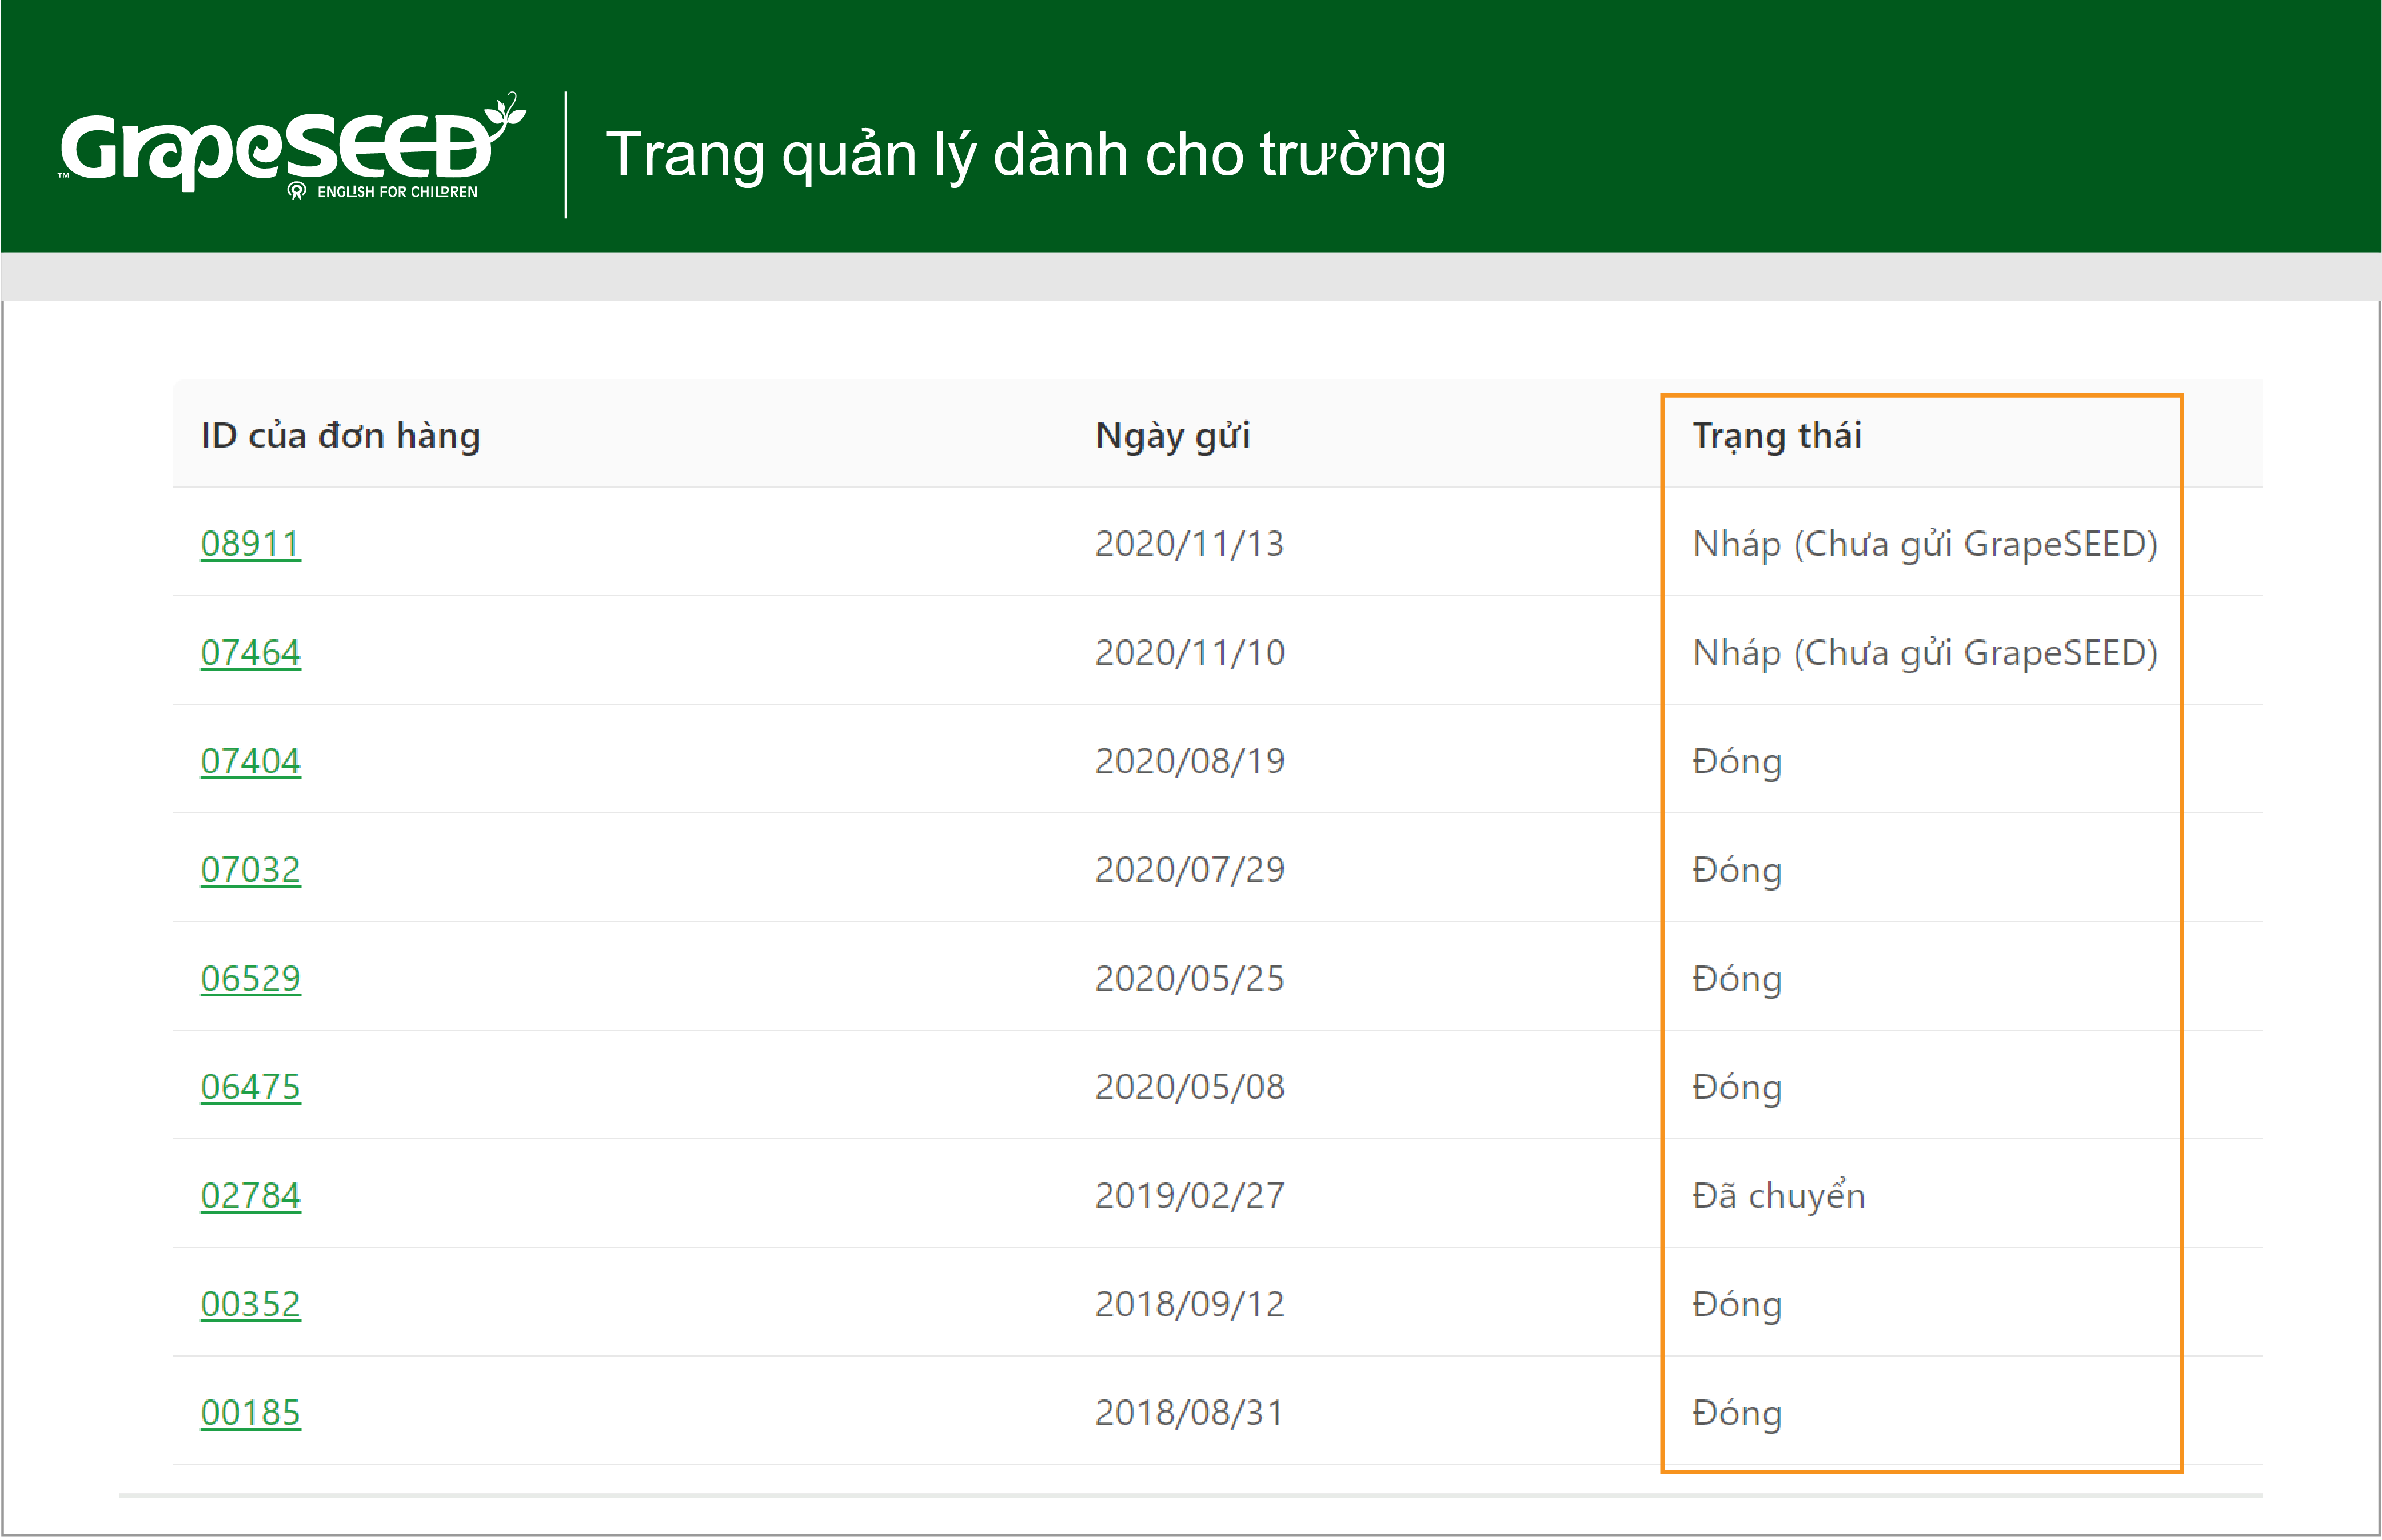Click the 'Đóng' status of order 06529
The width and height of the screenshot is (2382, 1540).
click(1737, 979)
